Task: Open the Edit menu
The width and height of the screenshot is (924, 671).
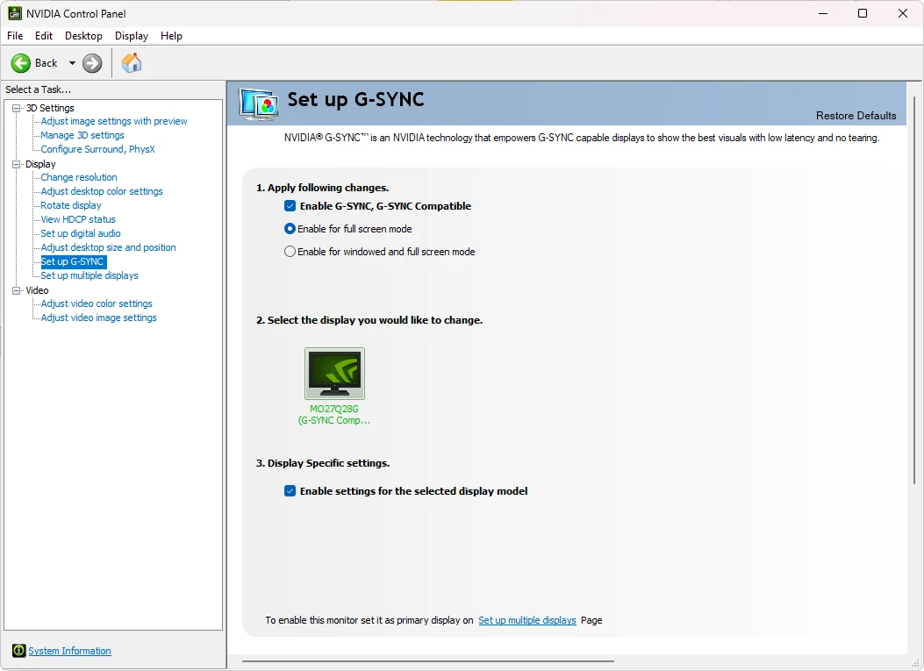Action: coord(44,36)
